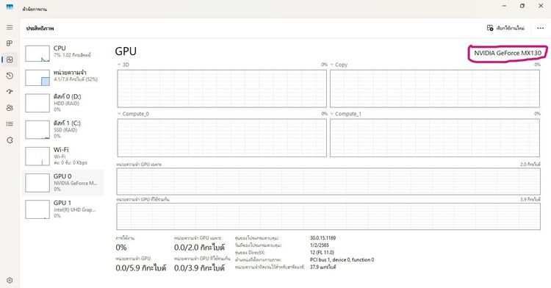Click the 0% utilization value

coord(121,248)
